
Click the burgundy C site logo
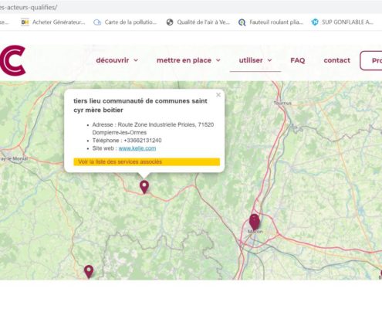pos(12,60)
